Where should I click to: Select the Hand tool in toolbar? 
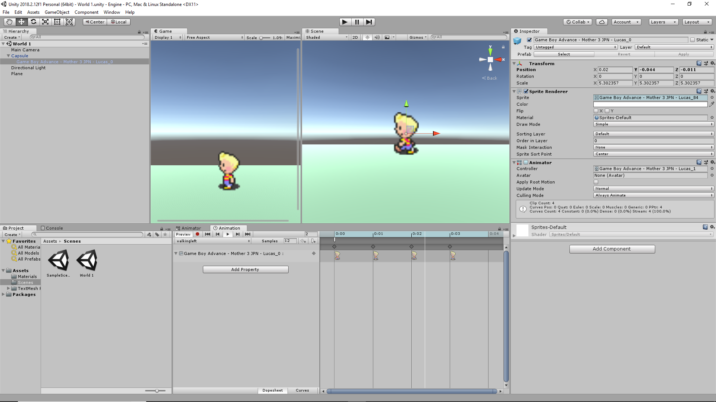pos(9,22)
